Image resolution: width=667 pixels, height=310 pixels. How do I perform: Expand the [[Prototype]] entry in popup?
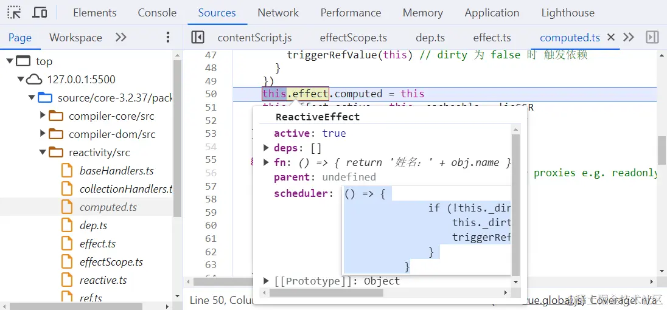266,281
